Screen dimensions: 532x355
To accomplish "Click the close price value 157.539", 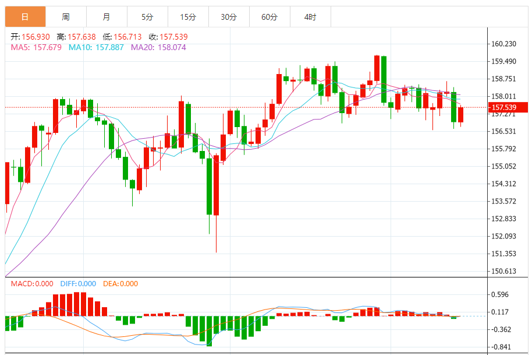I will point(173,37).
